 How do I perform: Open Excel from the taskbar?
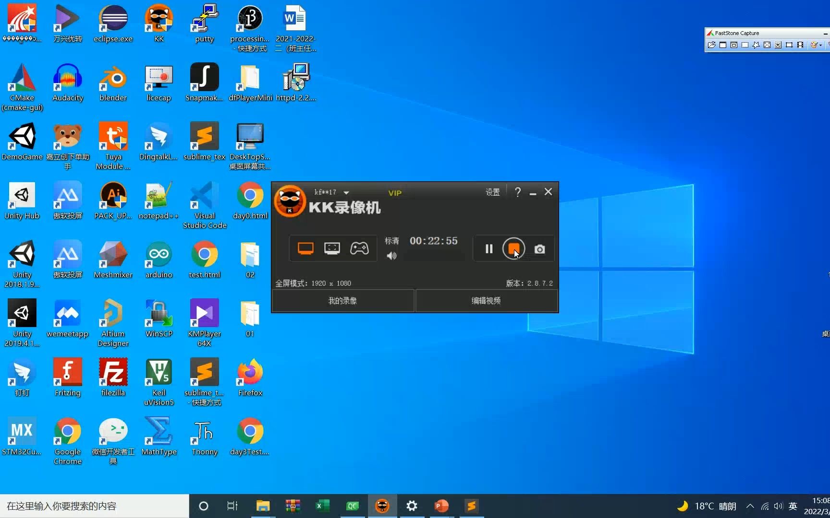point(322,506)
